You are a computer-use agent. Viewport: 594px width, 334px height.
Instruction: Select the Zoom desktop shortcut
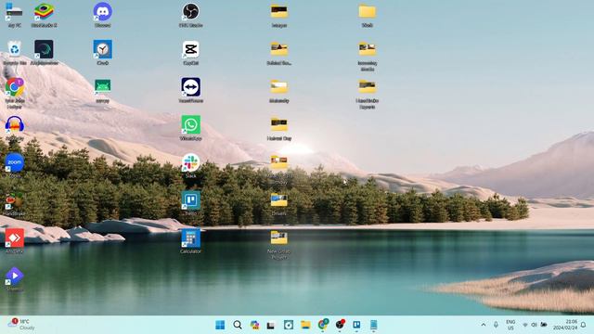[x=15, y=166]
